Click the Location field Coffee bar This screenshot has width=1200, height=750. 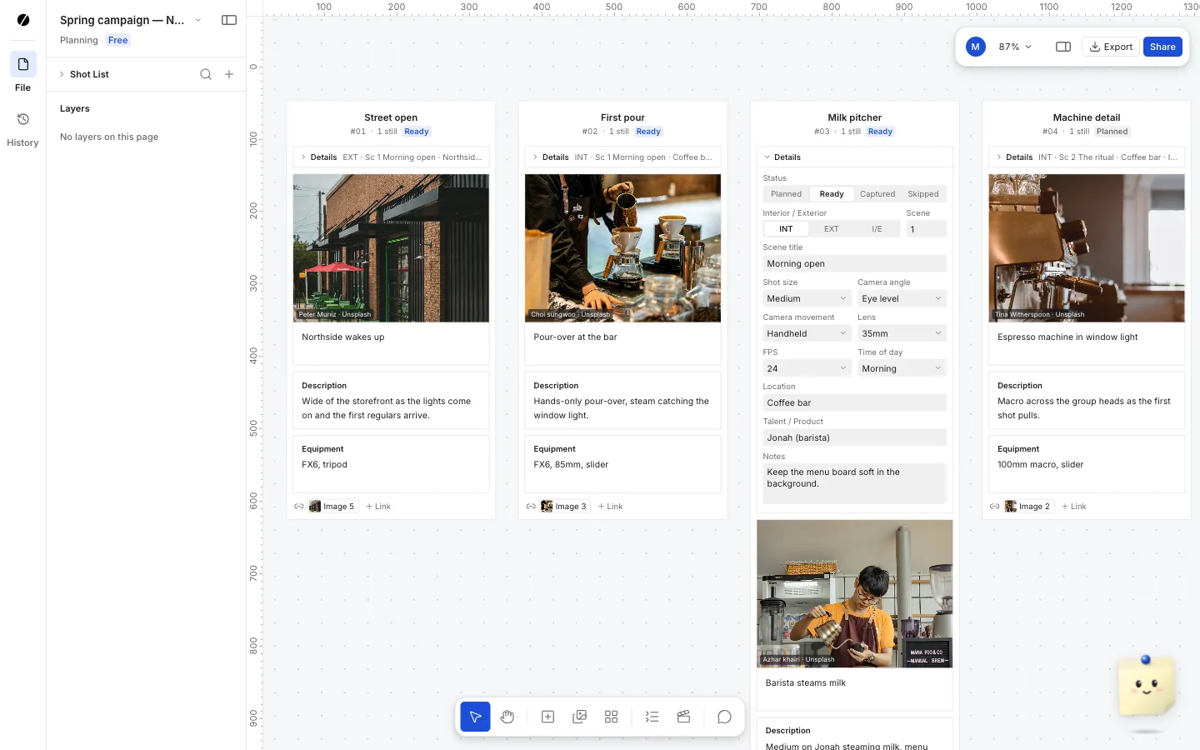pyautogui.click(x=854, y=403)
